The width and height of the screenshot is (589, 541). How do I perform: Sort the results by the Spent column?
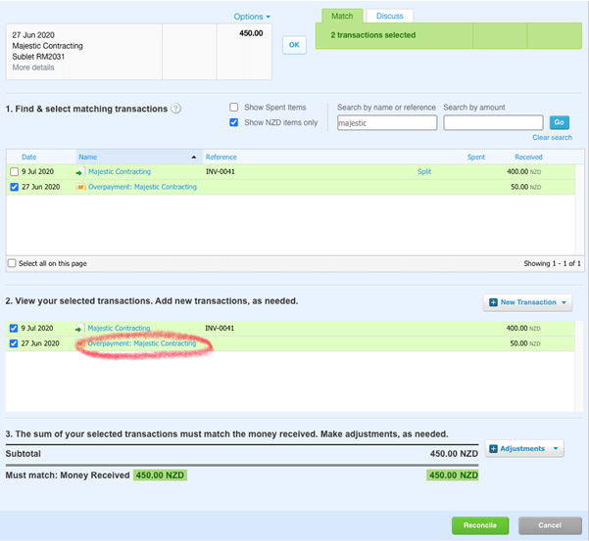pos(476,158)
